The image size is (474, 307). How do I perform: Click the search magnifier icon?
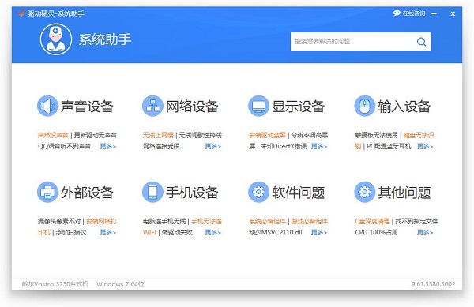click(x=421, y=42)
